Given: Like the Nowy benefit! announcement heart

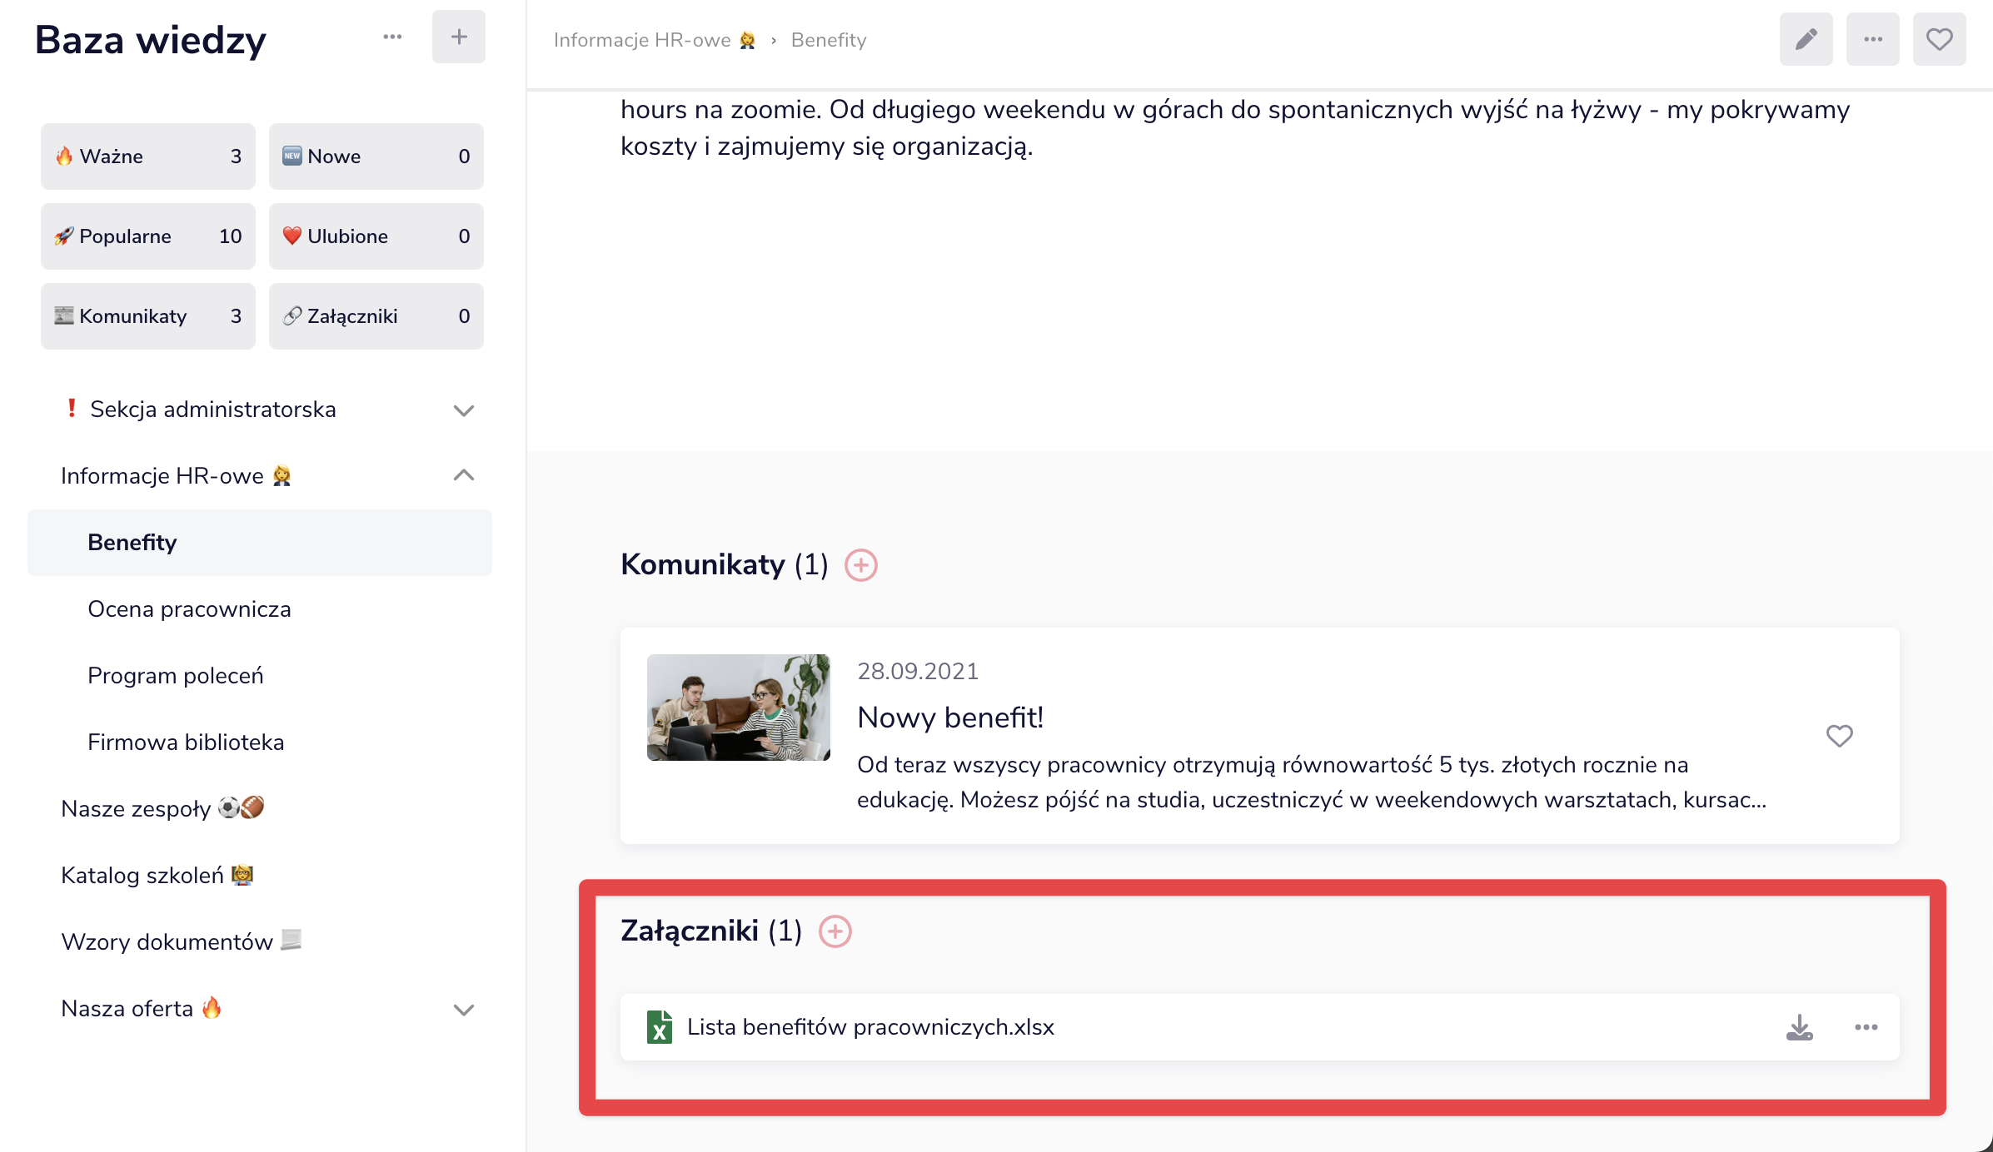Looking at the screenshot, I should (x=1839, y=736).
